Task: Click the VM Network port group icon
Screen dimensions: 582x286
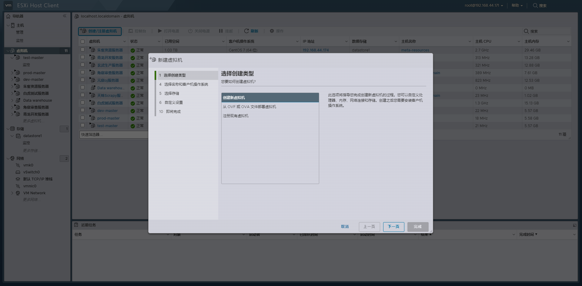Action: [x=18, y=193]
